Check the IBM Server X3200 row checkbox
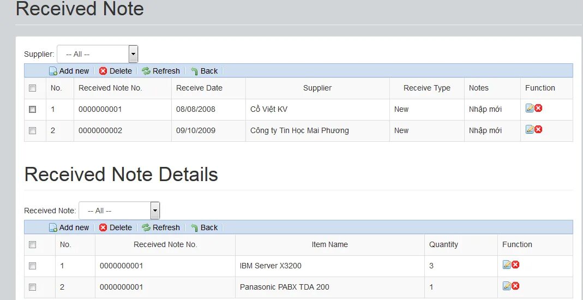583x300 pixels. pos(32,266)
